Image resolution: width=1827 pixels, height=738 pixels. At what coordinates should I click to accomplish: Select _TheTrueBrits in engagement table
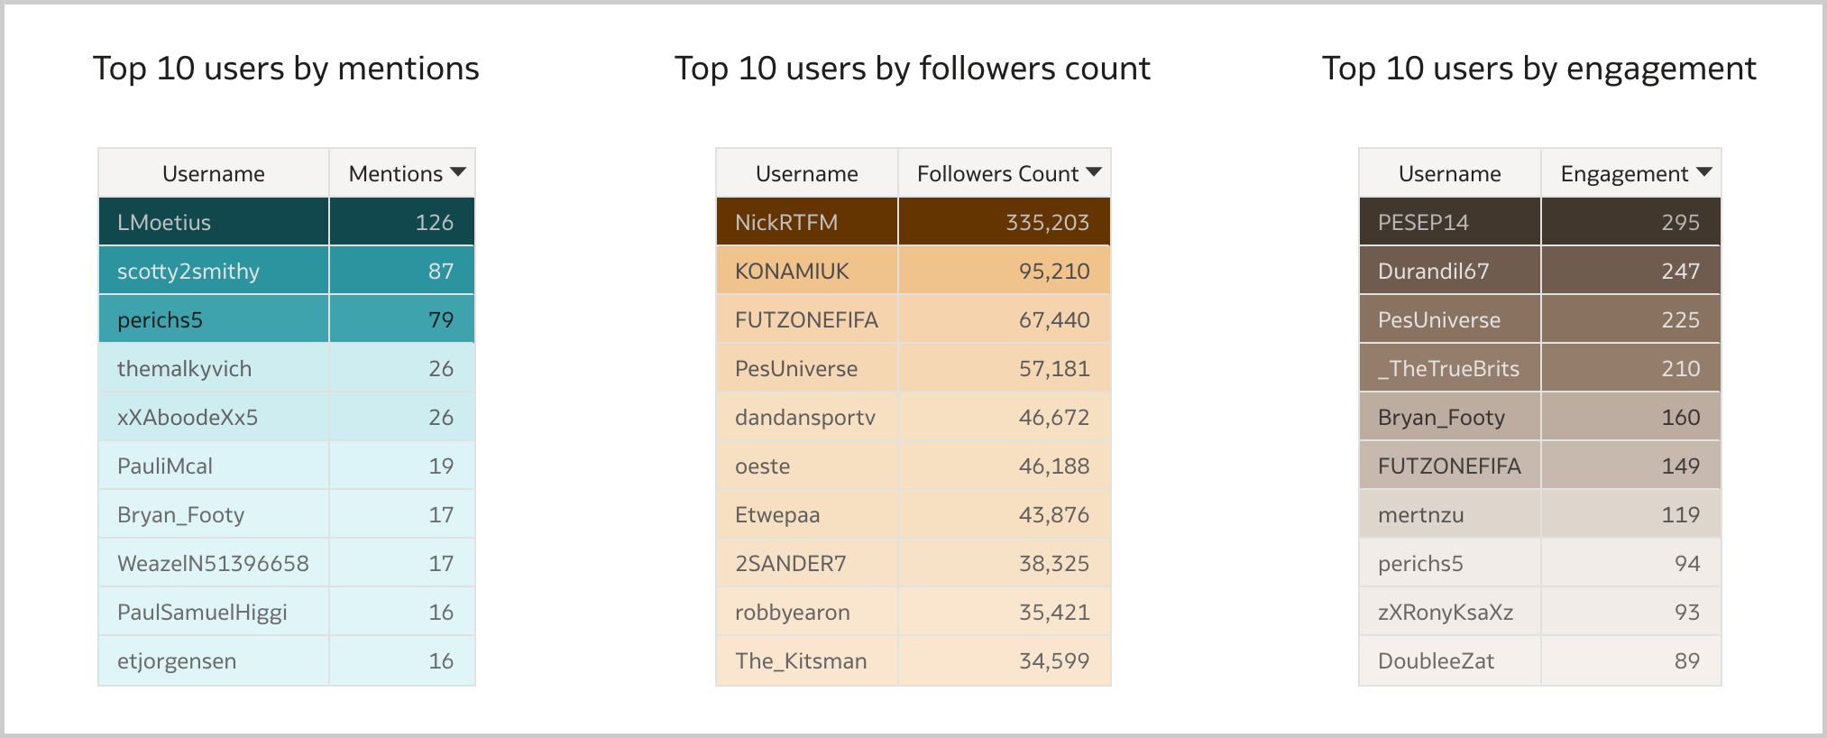pos(1448,368)
